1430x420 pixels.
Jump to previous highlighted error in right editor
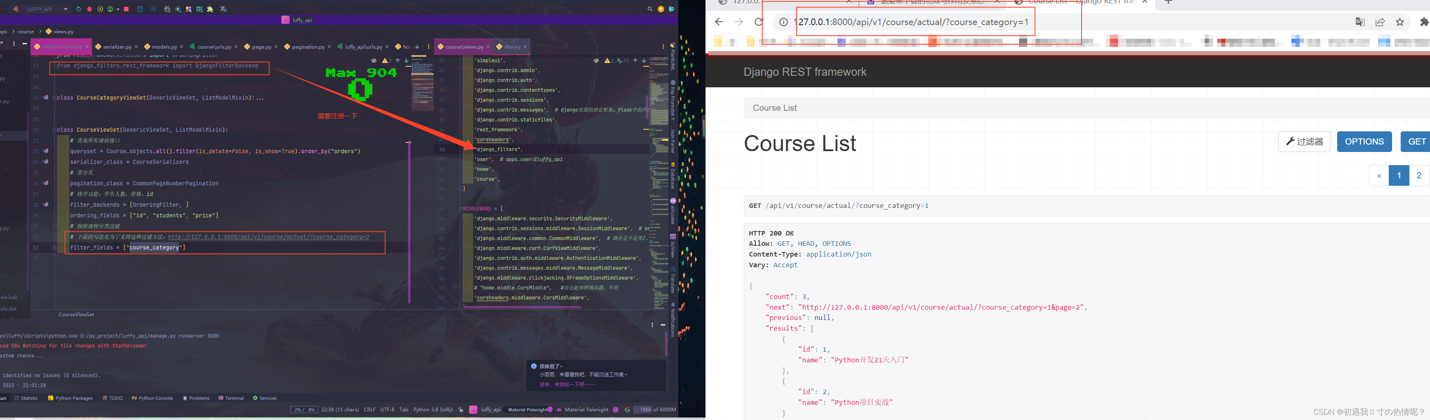pos(635,61)
